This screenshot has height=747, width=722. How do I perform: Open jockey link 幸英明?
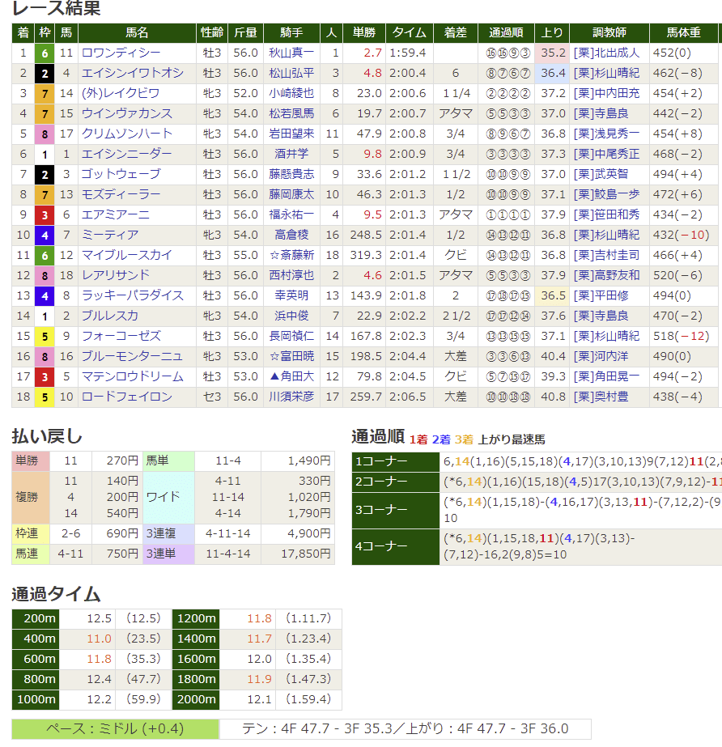[291, 296]
